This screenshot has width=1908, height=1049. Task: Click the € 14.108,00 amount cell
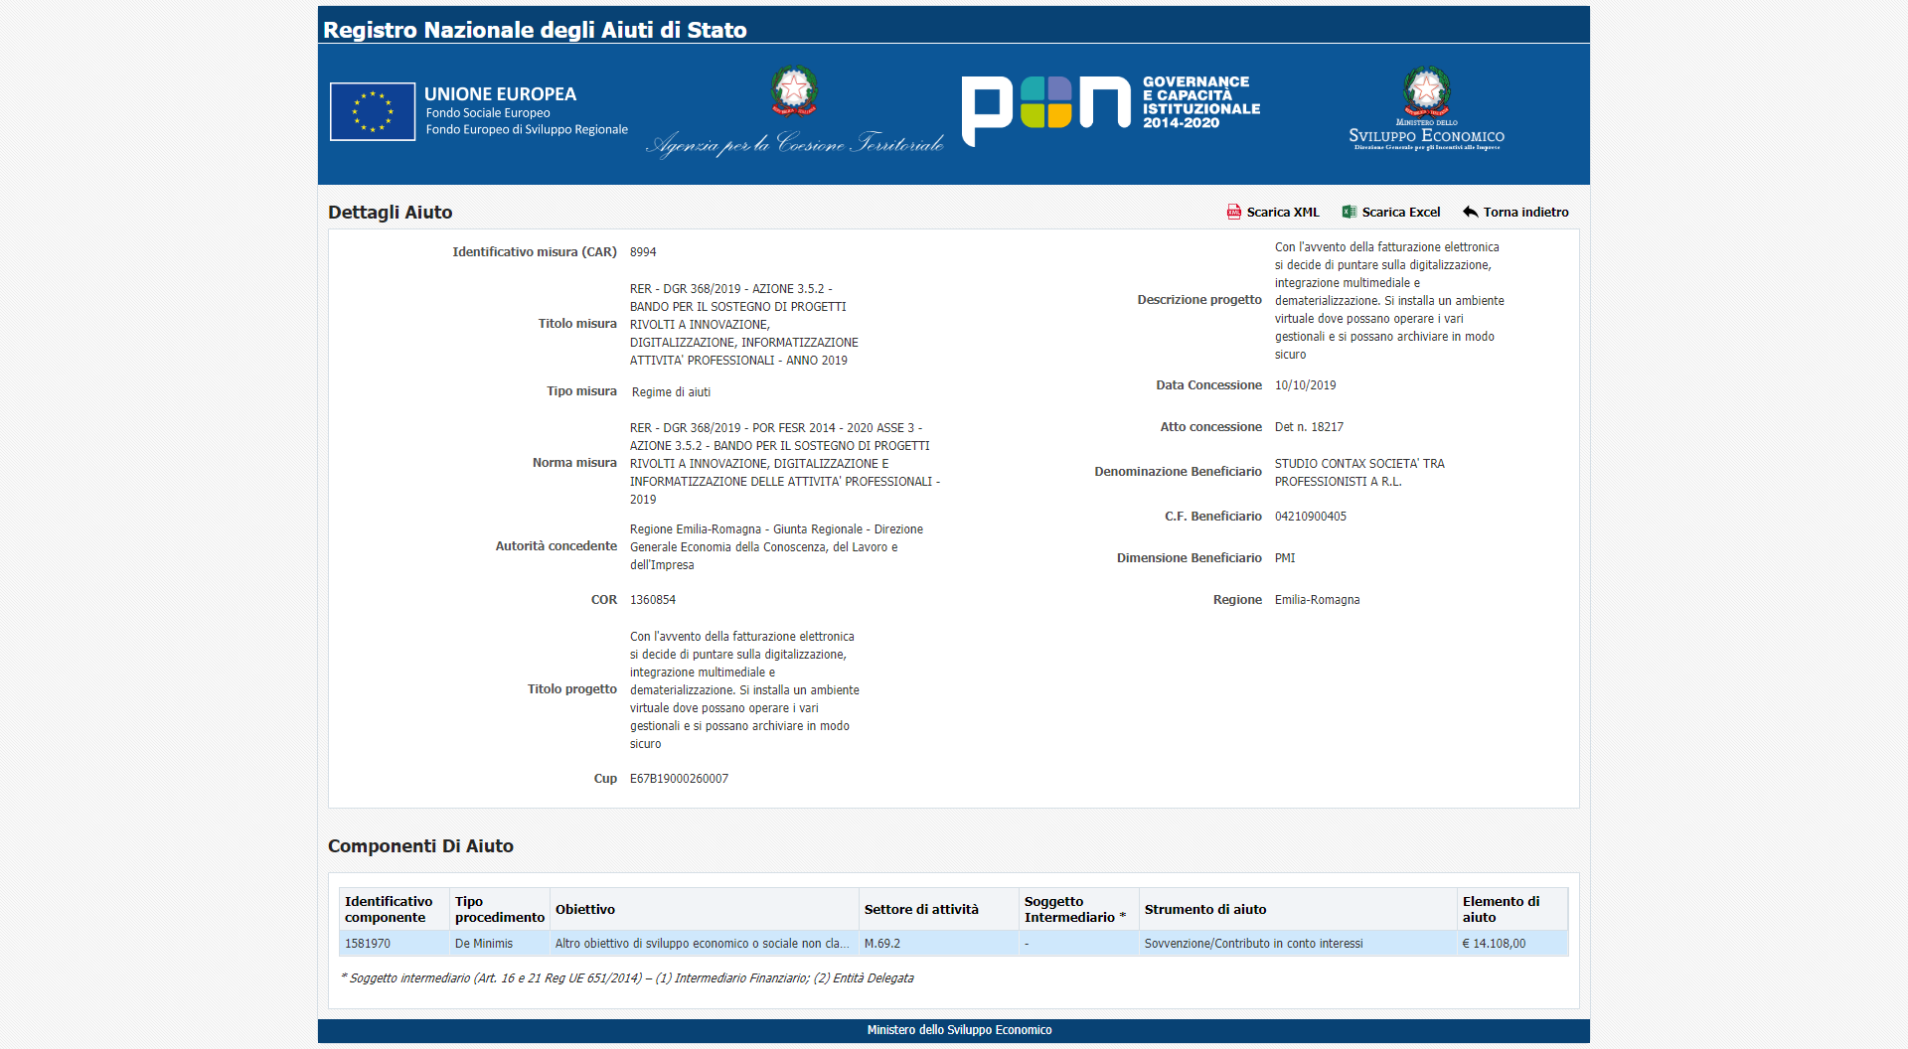pyautogui.click(x=1494, y=944)
